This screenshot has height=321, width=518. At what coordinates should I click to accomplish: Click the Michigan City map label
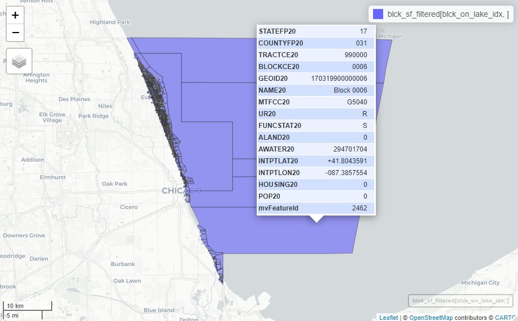click(x=480, y=282)
